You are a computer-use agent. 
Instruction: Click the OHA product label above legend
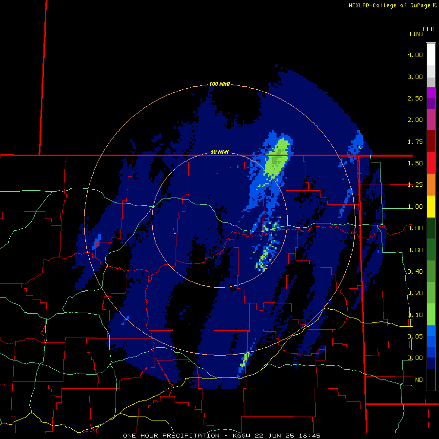coord(429,29)
